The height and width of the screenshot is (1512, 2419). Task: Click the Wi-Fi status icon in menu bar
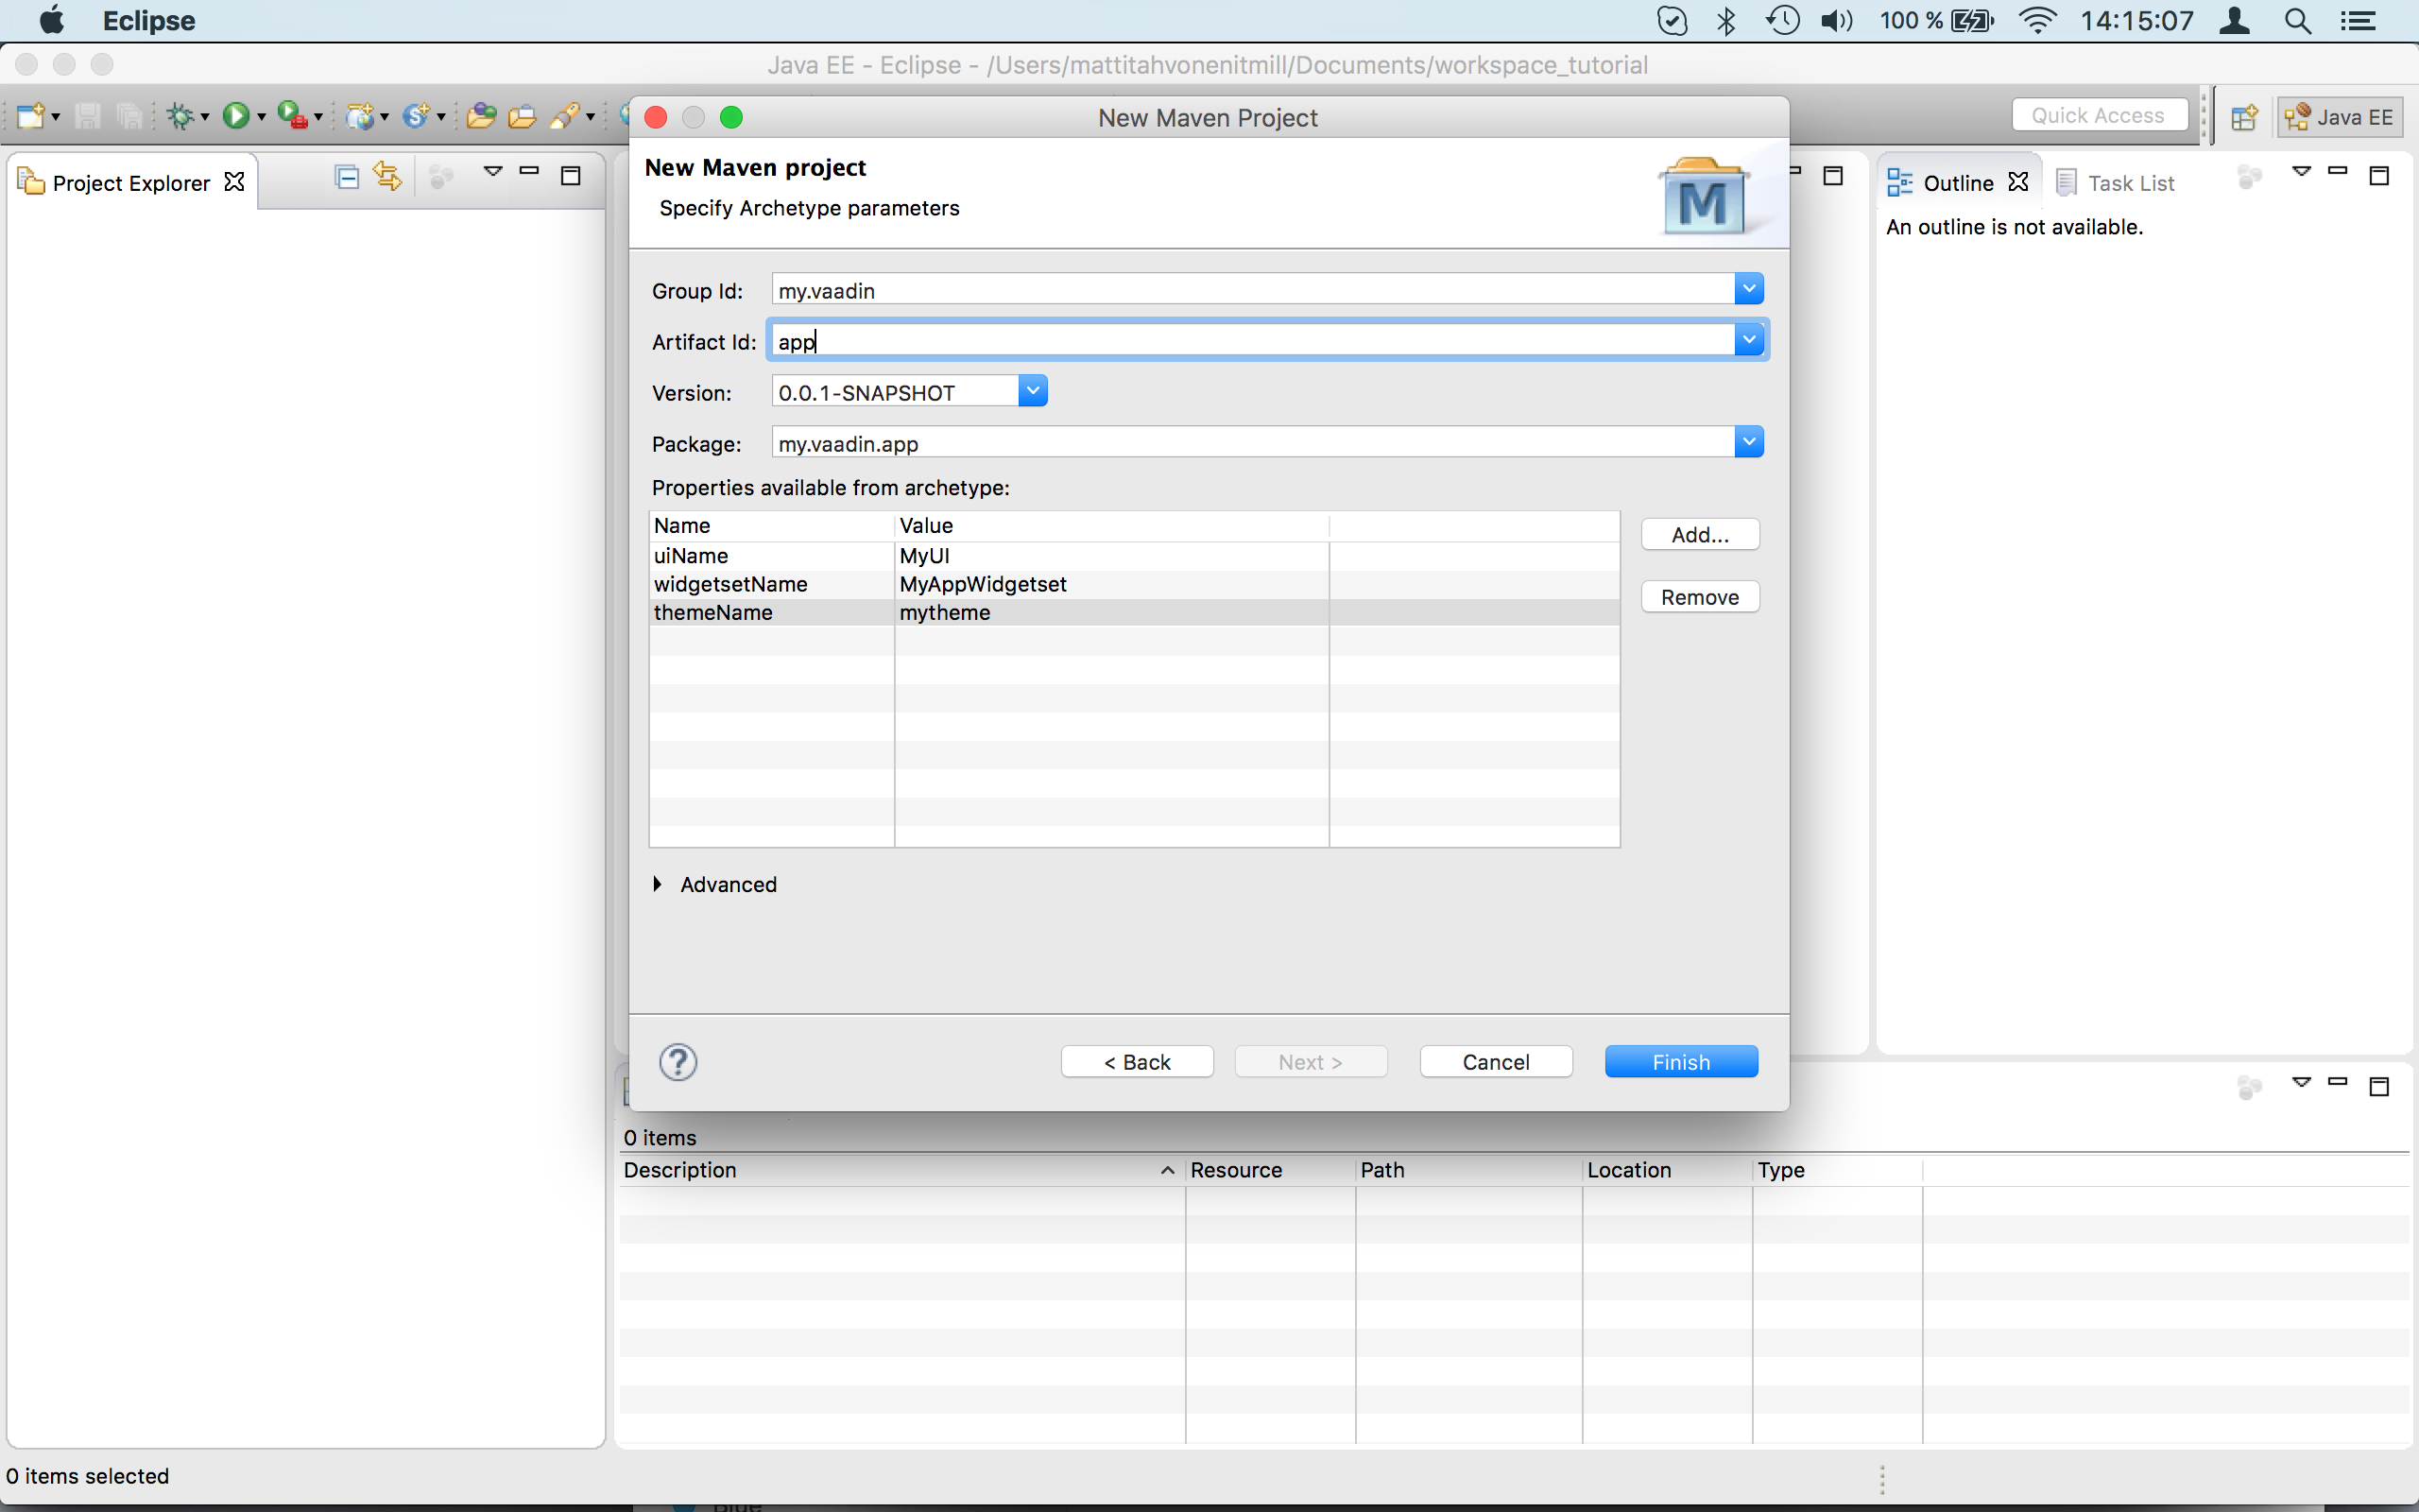tap(2037, 21)
